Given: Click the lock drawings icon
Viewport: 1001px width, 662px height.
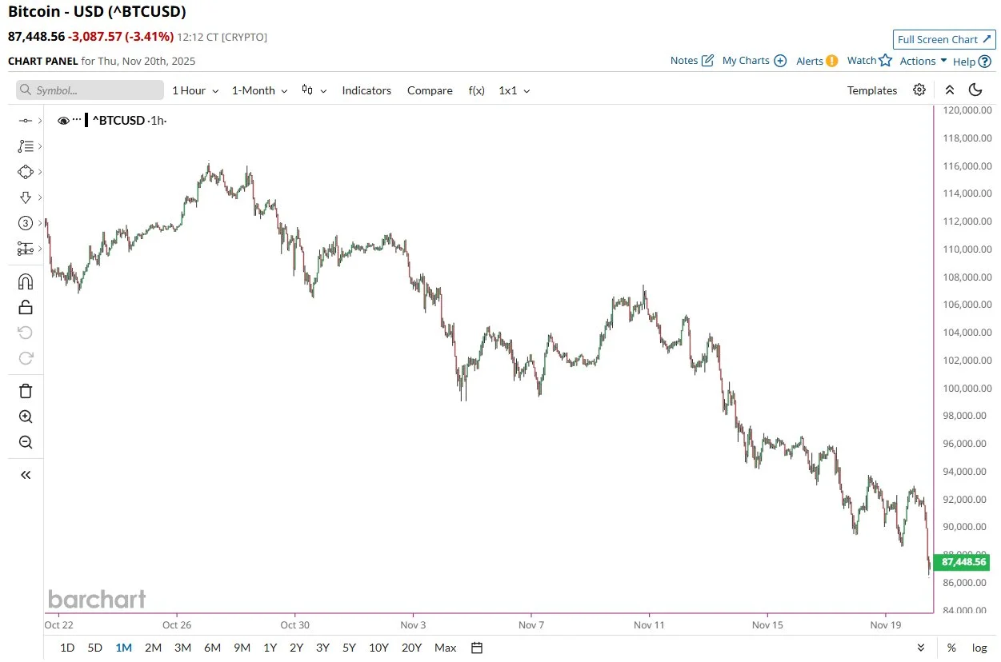Looking at the screenshot, I should (25, 307).
